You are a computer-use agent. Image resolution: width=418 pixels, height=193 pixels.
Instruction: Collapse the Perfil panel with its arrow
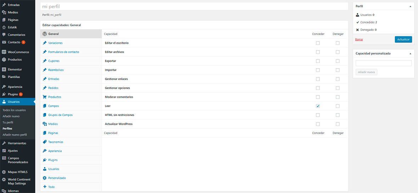point(410,6)
